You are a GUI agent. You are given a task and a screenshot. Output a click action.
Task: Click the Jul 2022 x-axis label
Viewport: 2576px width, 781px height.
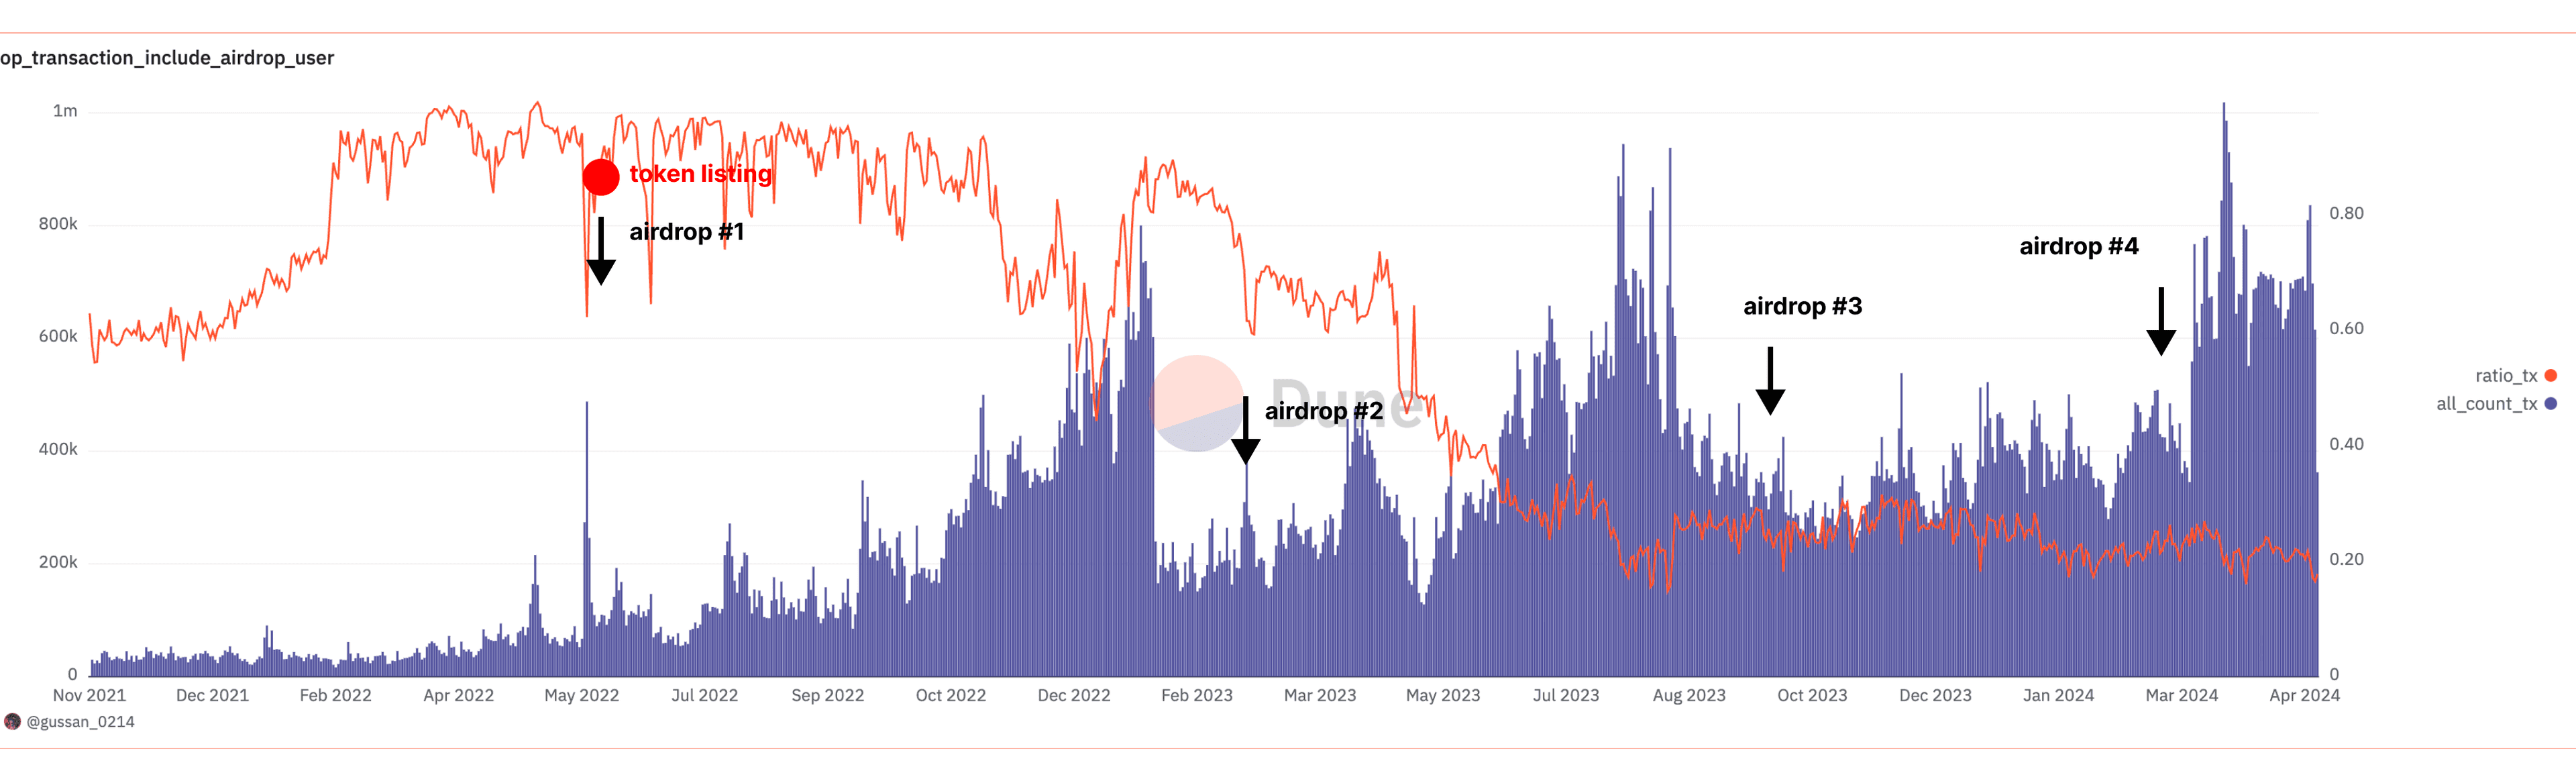704,696
